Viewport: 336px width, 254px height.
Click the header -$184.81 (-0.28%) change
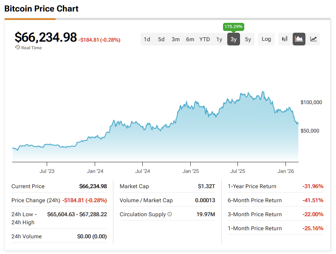click(99, 40)
